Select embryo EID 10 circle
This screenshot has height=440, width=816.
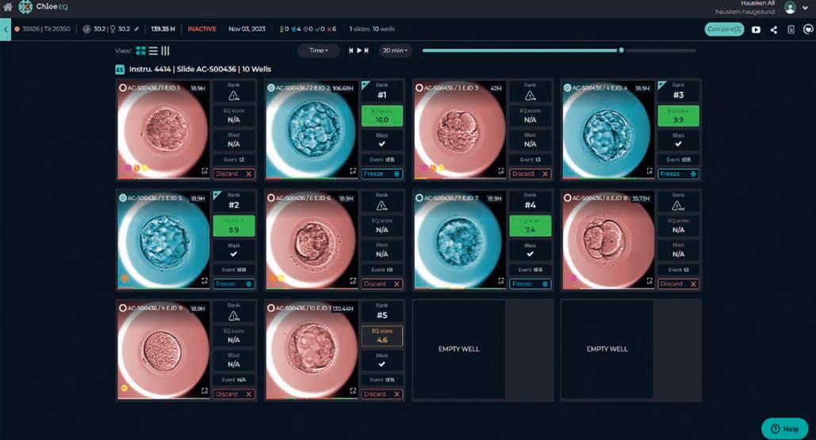tap(270, 308)
